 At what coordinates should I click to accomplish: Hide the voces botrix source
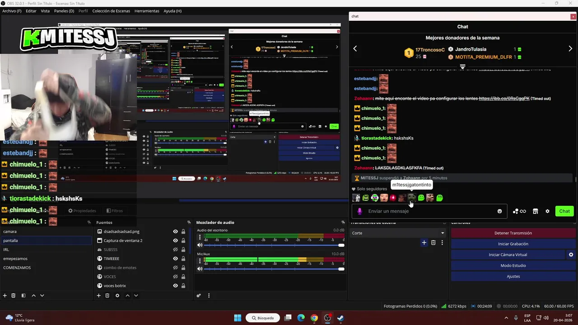175,286
